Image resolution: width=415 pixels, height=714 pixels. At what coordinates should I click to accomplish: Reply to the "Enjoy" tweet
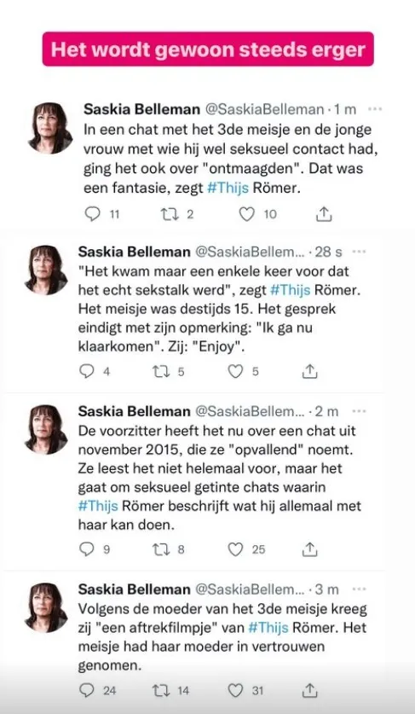[x=86, y=372]
